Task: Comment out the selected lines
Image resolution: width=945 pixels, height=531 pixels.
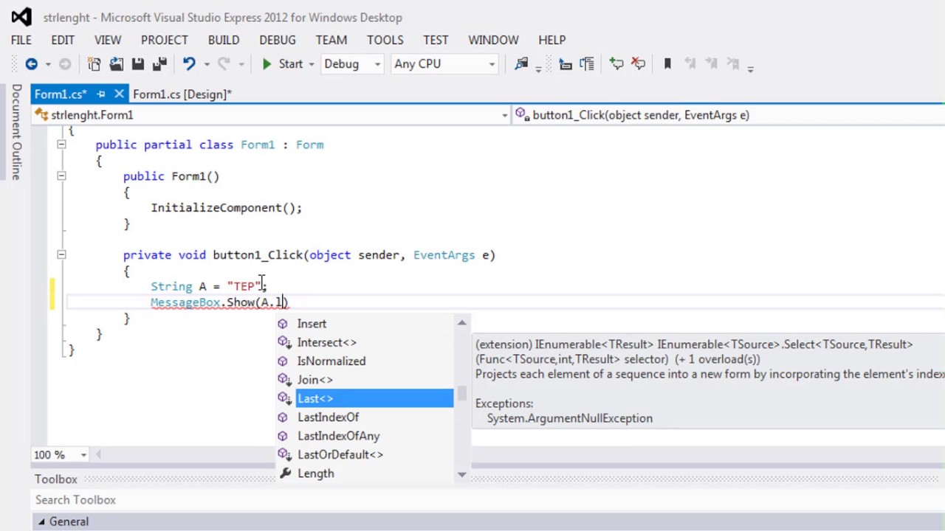Action: tap(616, 64)
